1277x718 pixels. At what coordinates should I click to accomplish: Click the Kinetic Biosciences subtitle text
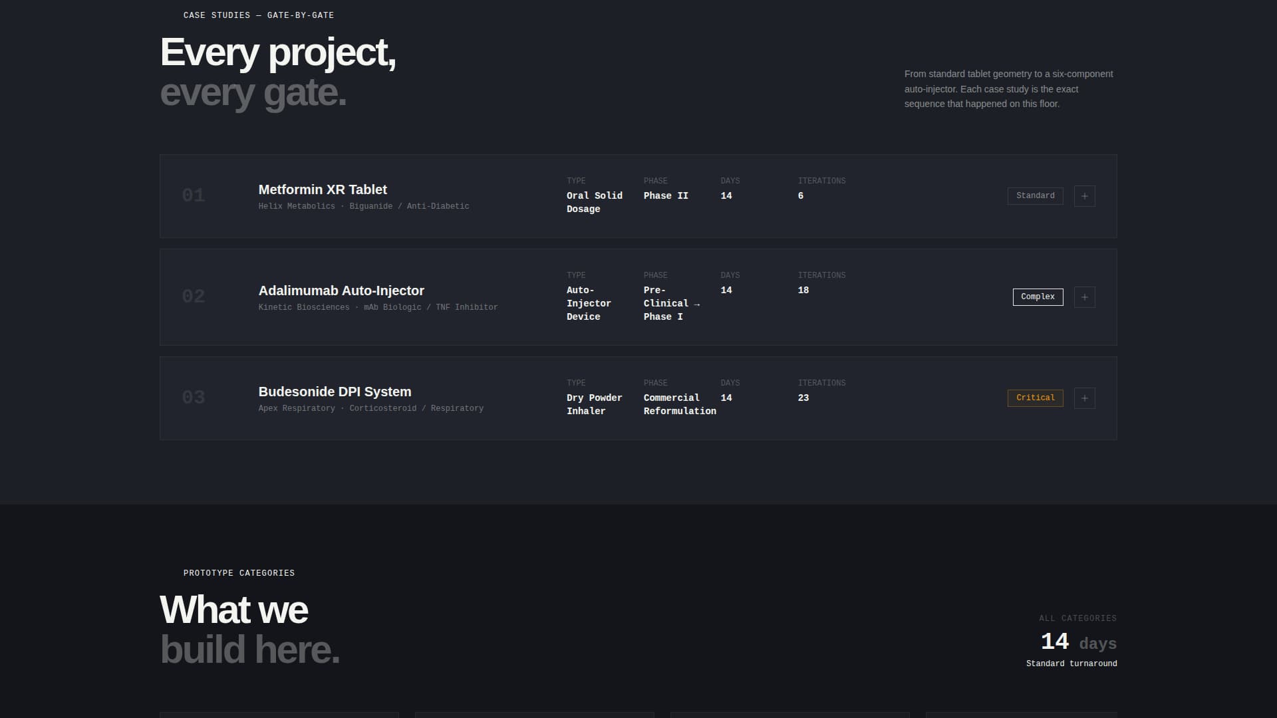[378, 308]
